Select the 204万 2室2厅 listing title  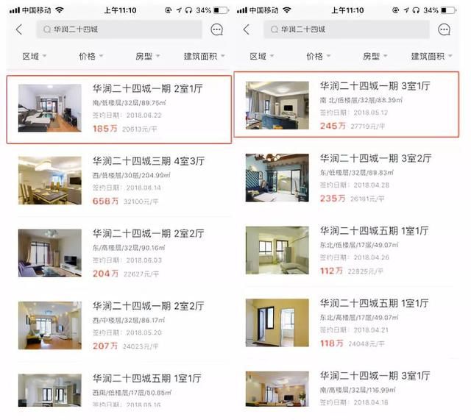(148, 234)
